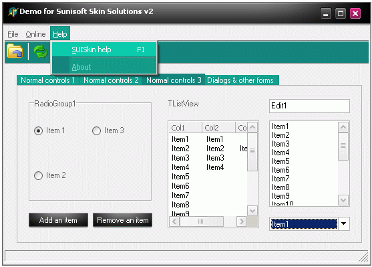Open the File menu
Screen dimensions: 372x267
(x=13, y=34)
